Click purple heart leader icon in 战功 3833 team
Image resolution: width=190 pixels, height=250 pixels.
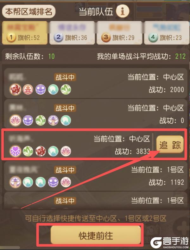15,151
